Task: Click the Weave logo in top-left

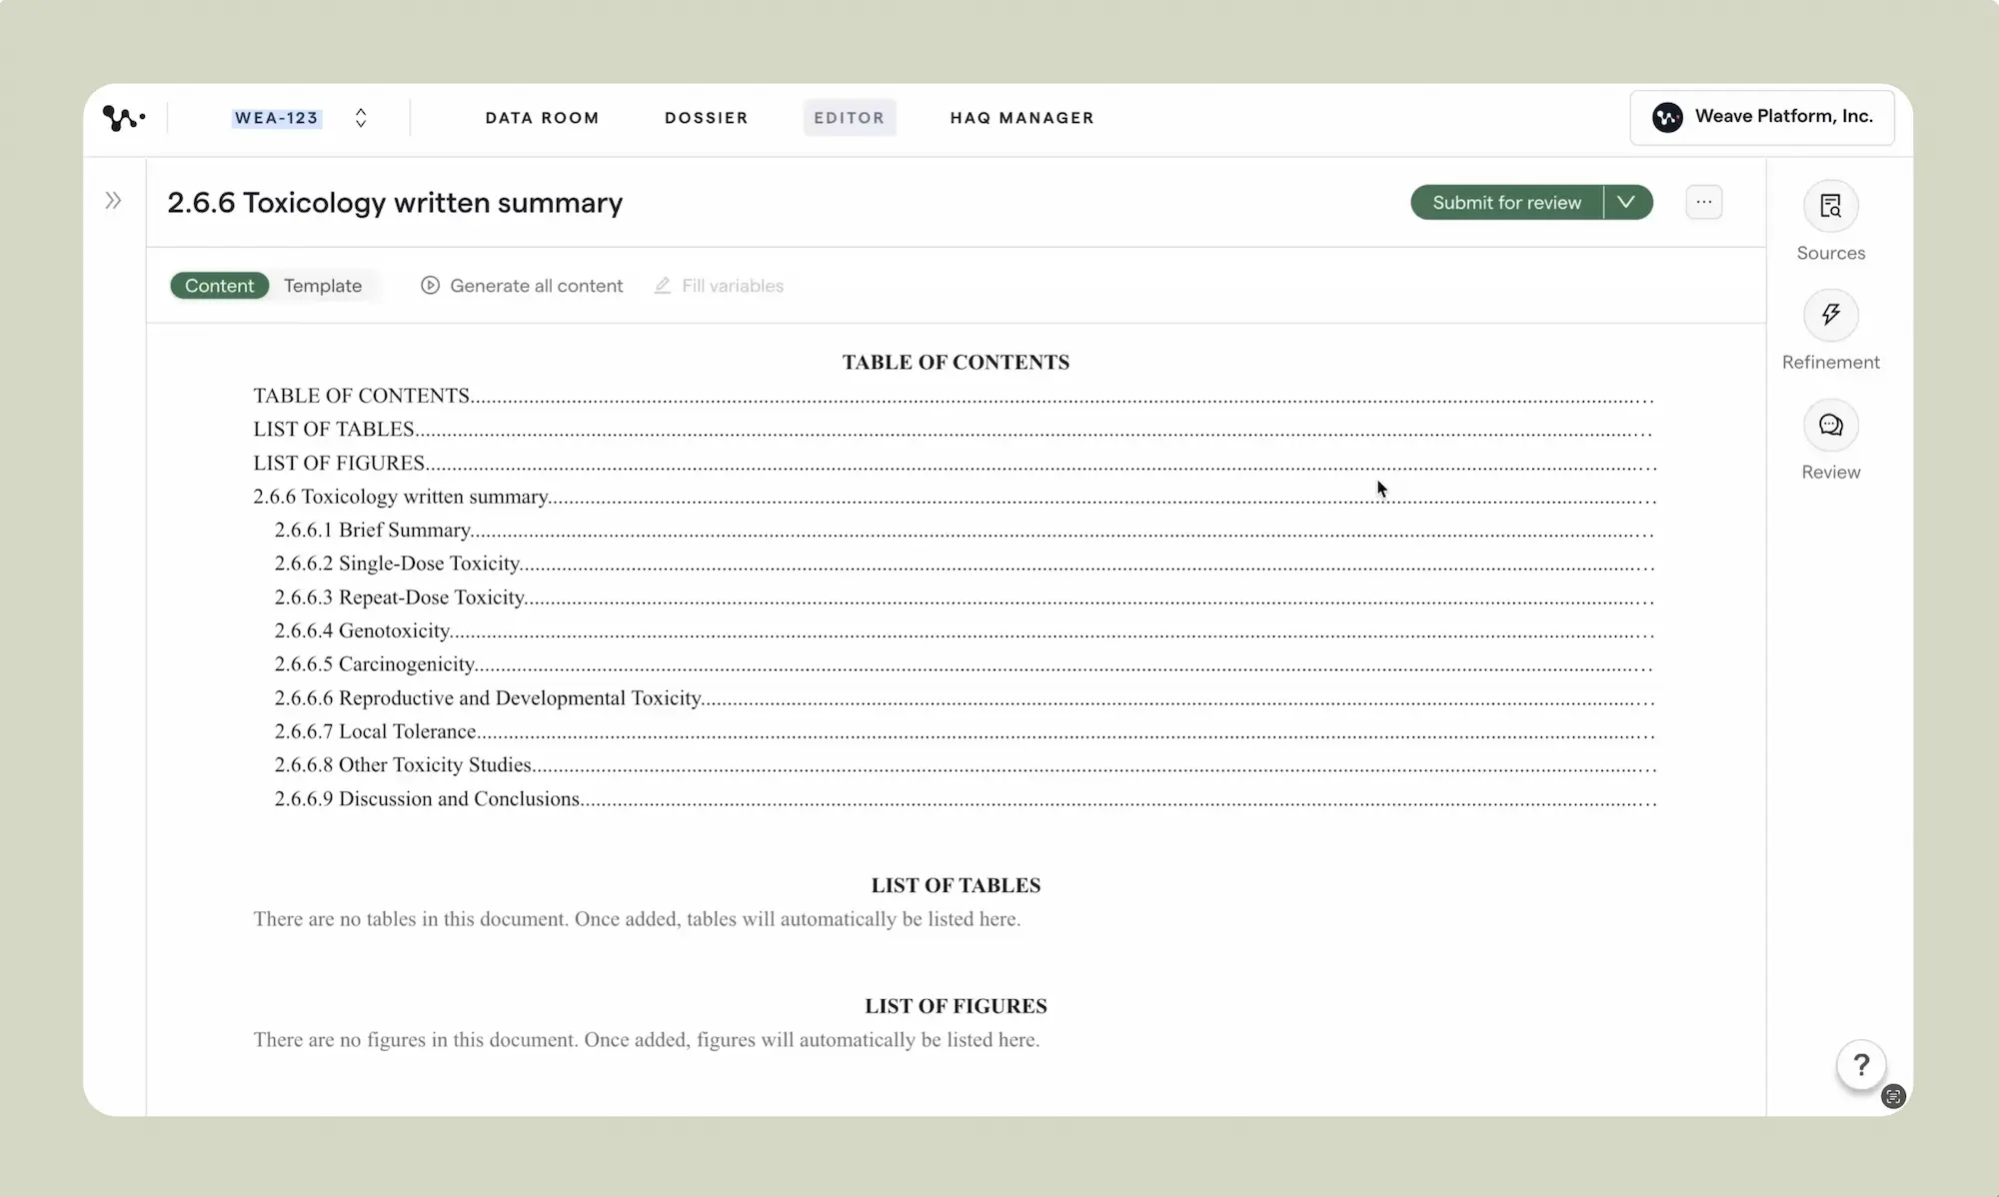Action: coord(123,118)
